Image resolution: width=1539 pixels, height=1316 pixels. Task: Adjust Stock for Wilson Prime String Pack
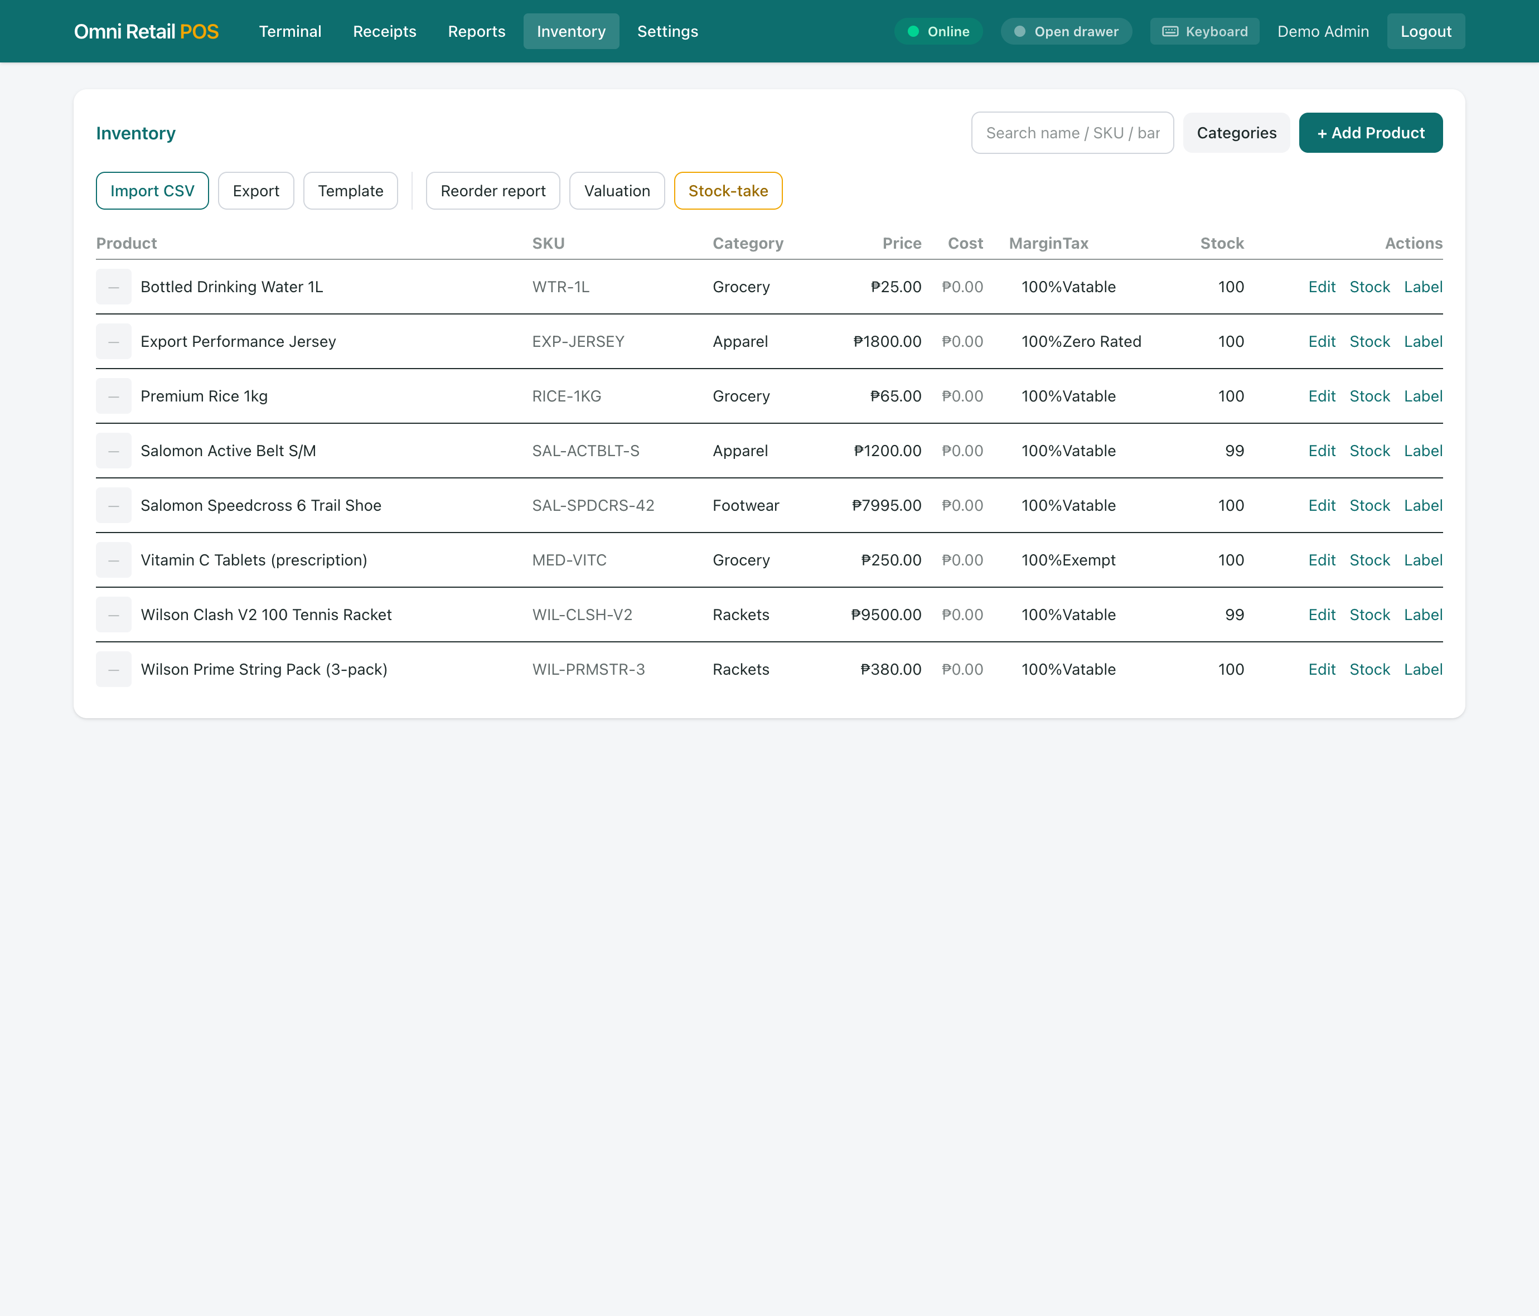[1369, 669]
